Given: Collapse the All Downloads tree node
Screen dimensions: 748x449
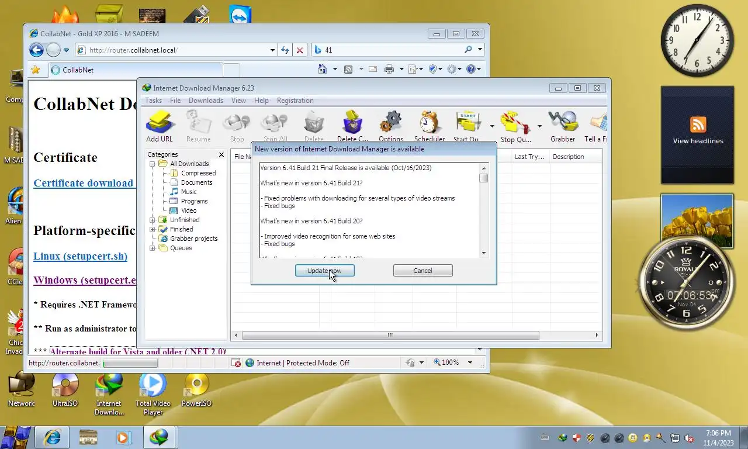Looking at the screenshot, I should click(152, 164).
